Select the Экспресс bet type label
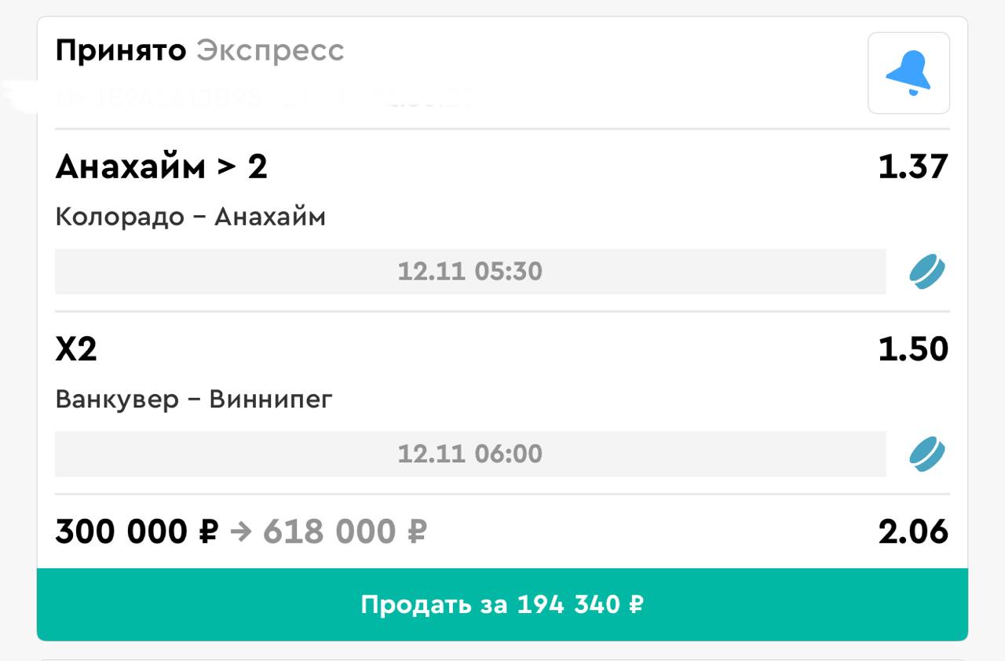 click(270, 51)
